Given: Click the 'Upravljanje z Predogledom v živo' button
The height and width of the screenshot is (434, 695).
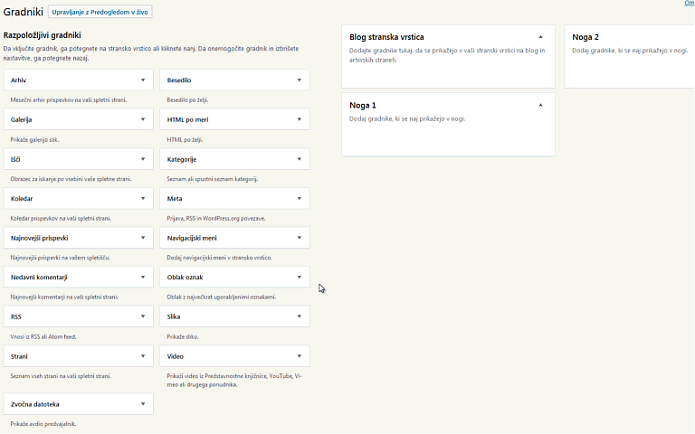Looking at the screenshot, I should [100, 13].
